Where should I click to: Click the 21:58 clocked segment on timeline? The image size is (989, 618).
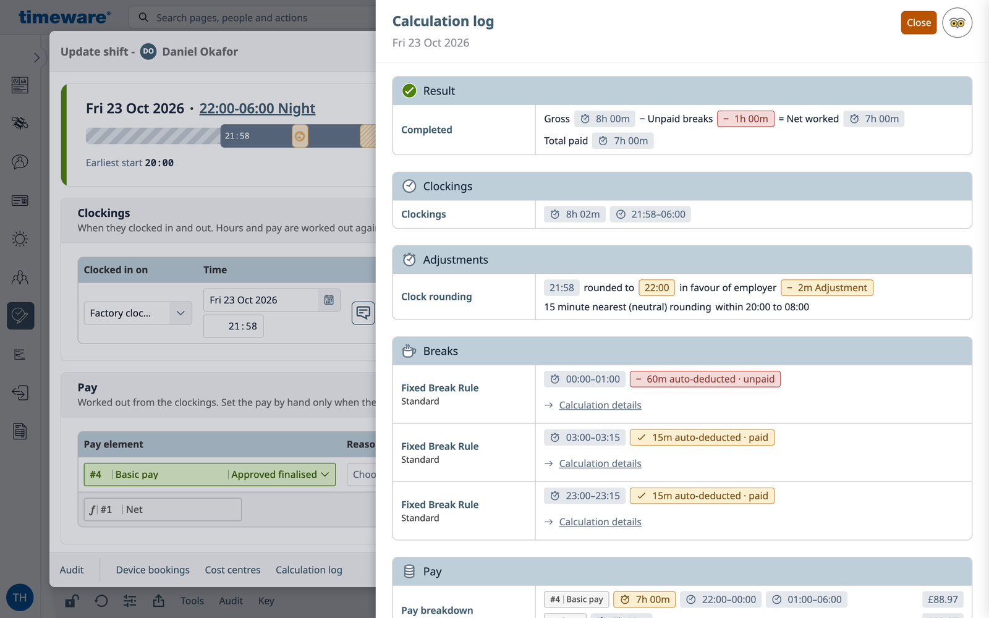256,136
